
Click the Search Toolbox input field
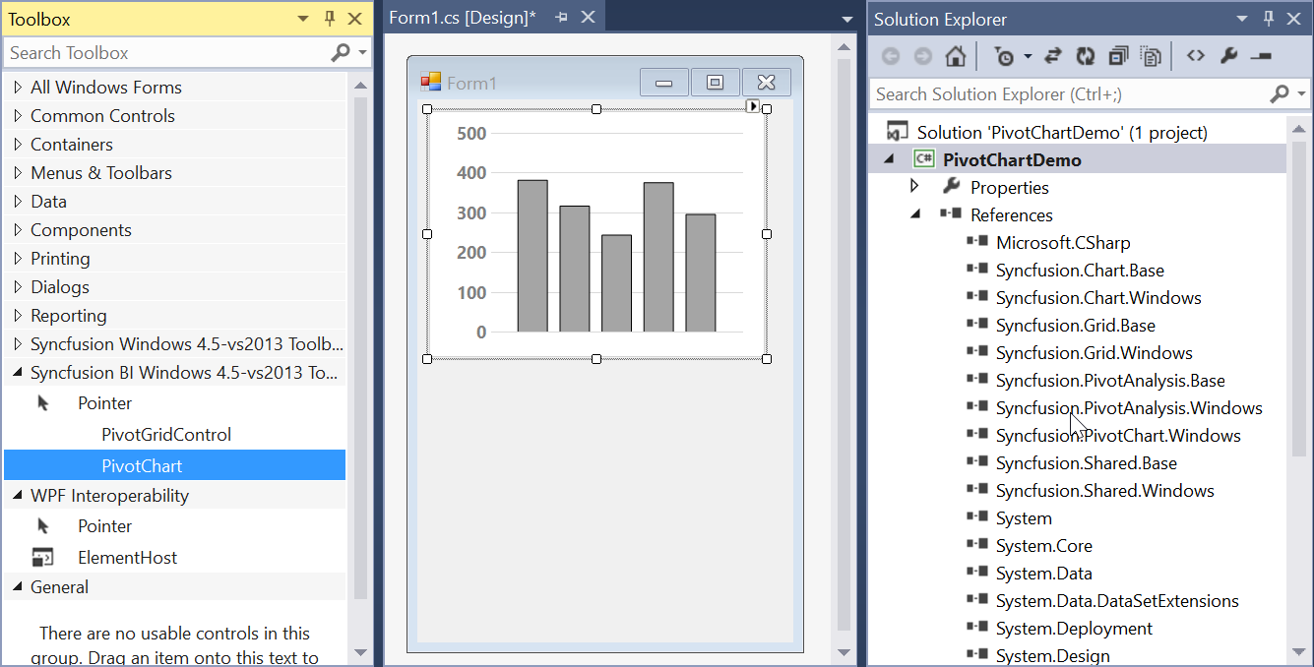(x=166, y=53)
